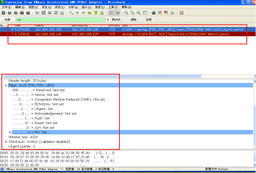
Task: Open help lifebuoy icon
Action: point(181,13)
